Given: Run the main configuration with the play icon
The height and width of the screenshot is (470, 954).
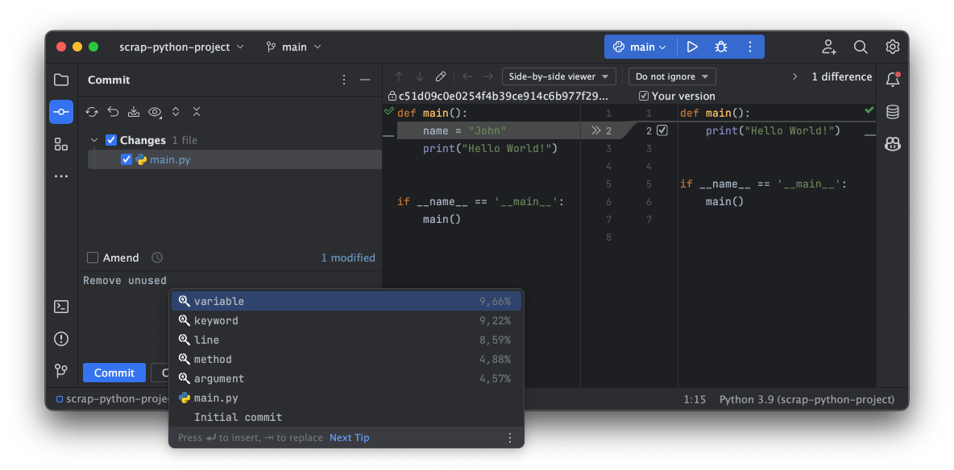Looking at the screenshot, I should (x=692, y=47).
